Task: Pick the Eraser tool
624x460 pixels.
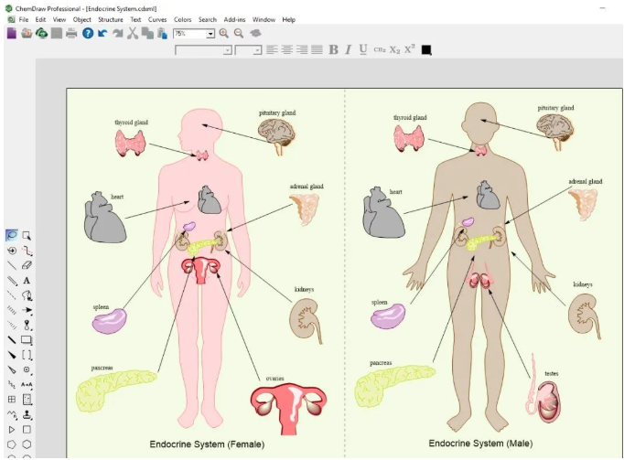Action: [27, 265]
